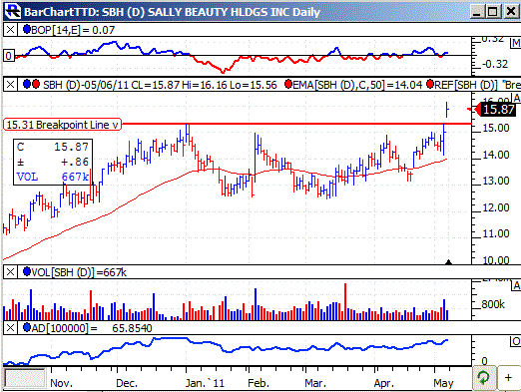Screen dimensions: 521x392
Task: Click the blue dot before SBH (D)
Action: (x=27, y=84)
